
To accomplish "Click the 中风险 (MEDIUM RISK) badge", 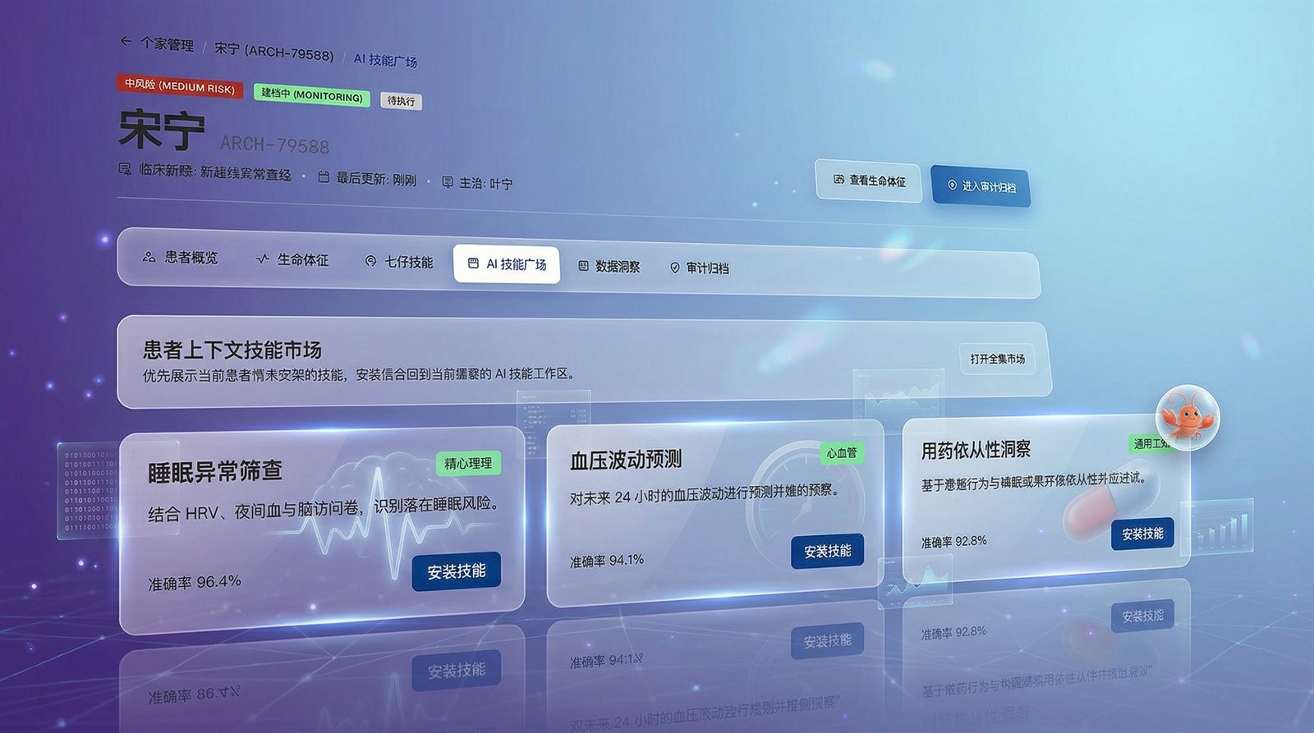I will pos(180,86).
